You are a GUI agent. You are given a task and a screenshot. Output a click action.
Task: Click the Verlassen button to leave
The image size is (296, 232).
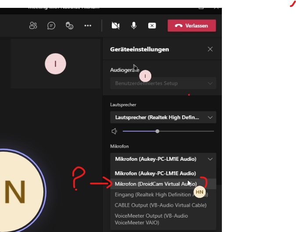[192, 26]
